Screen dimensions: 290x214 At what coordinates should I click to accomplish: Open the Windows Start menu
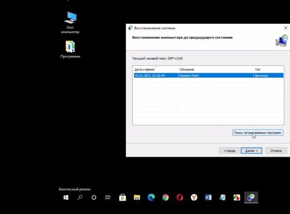click(66, 198)
